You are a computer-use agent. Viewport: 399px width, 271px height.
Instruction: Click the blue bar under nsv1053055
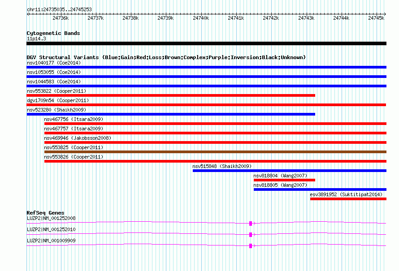tap(206, 77)
